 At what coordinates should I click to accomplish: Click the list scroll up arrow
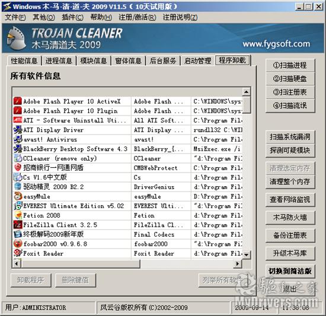(247, 92)
